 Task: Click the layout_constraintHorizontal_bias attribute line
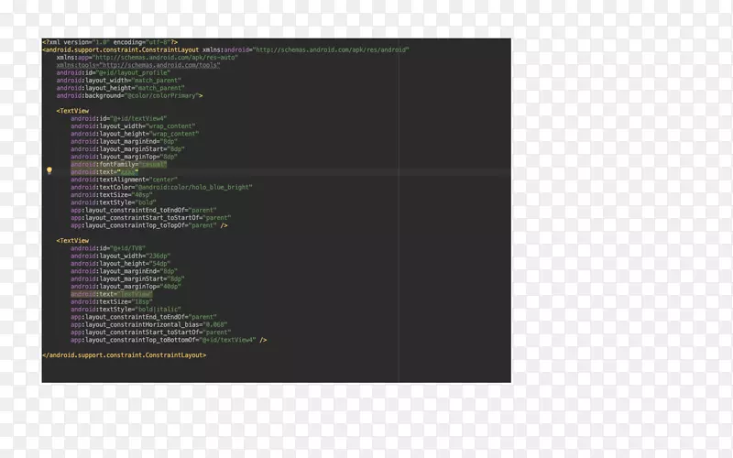[x=148, y=324]
